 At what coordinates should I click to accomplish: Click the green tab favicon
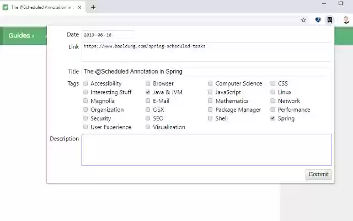pyautogui.click(x=6, y=7)
